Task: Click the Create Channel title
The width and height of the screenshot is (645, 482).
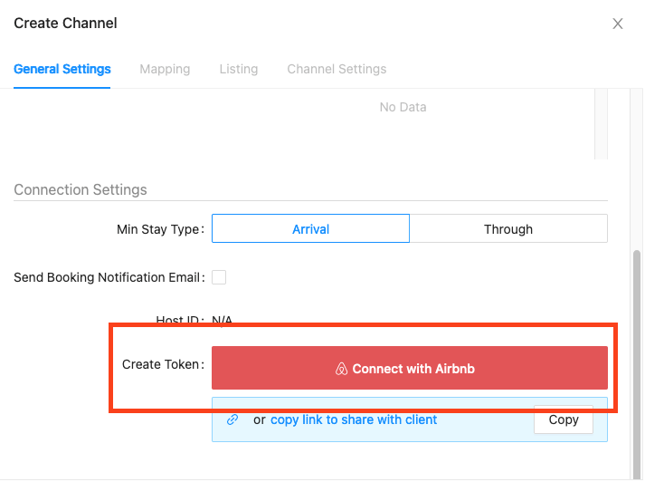Action: 65,23
